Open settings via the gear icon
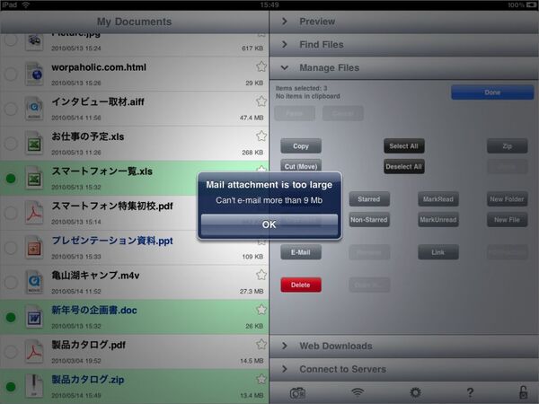The image size is (539, 404). click(x=415, y=392)
